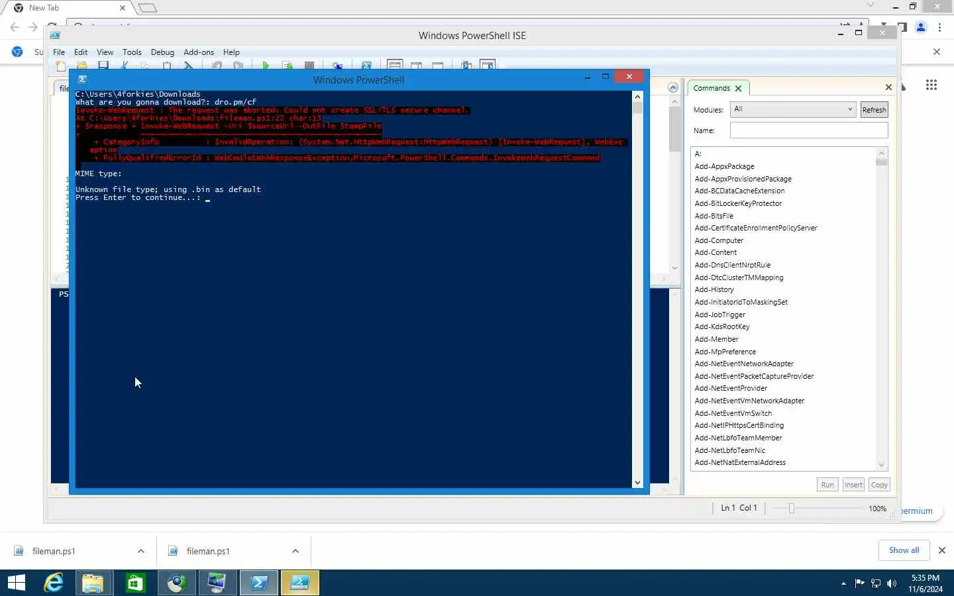
Task: Close the Chrome downloads bar
Action: tap(941, 550)
